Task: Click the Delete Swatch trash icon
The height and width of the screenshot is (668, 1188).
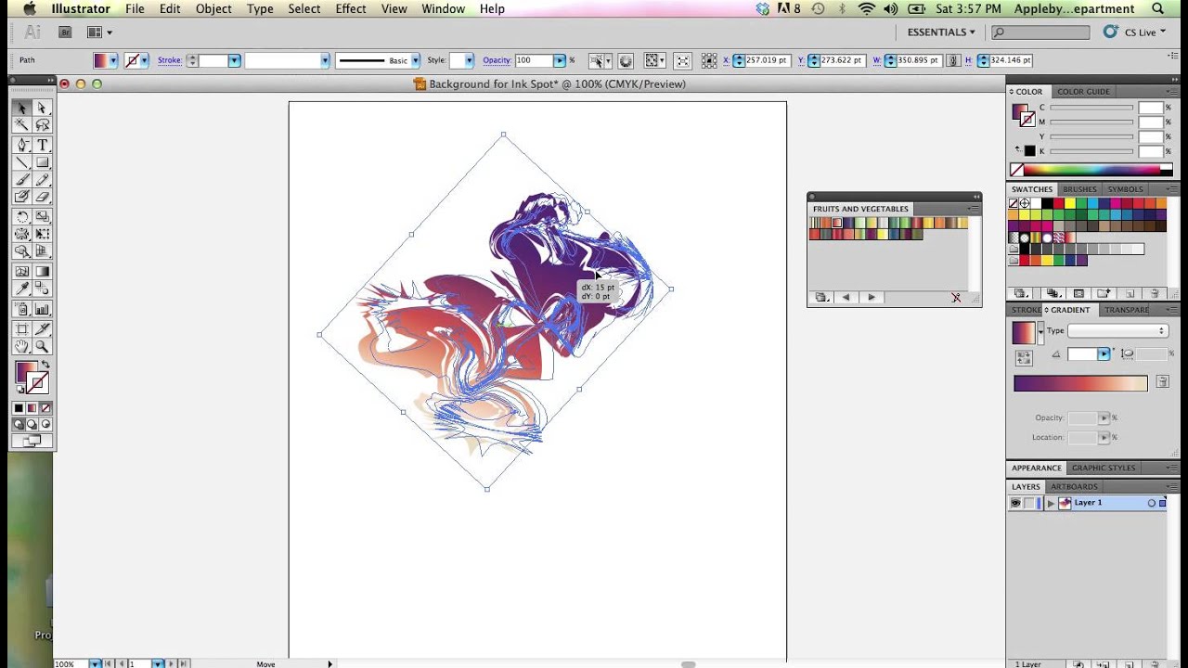Action: point(1156,293)
